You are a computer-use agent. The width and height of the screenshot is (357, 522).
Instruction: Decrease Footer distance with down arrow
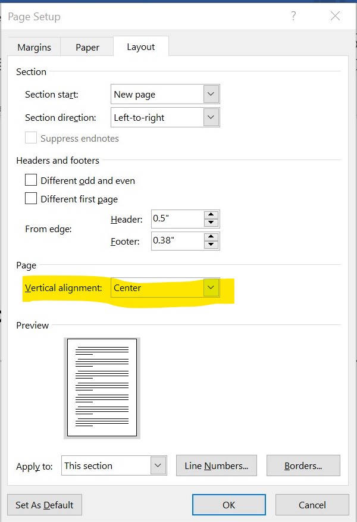211,245
